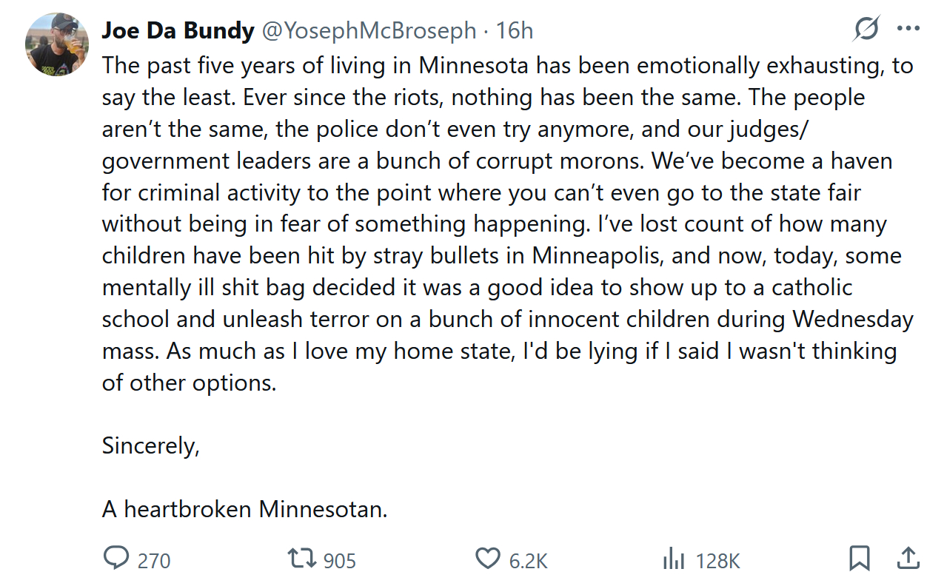Open the three-dot more options menu

coord(908,30)
